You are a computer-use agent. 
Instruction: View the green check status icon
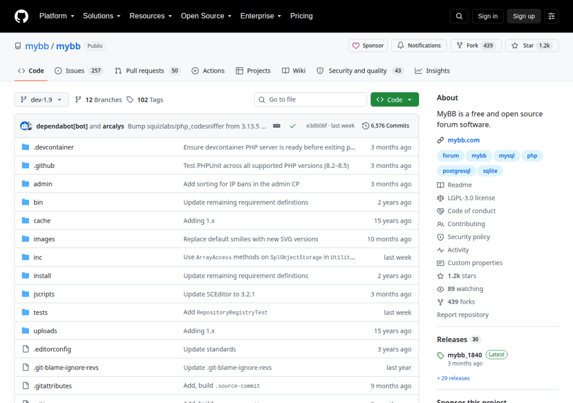[x=293, y=126]
